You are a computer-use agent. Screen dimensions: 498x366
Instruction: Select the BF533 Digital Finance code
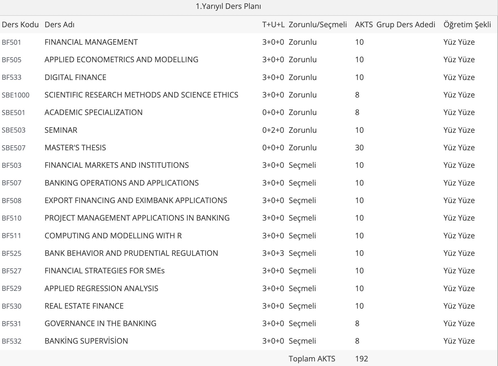pos(11,78)
